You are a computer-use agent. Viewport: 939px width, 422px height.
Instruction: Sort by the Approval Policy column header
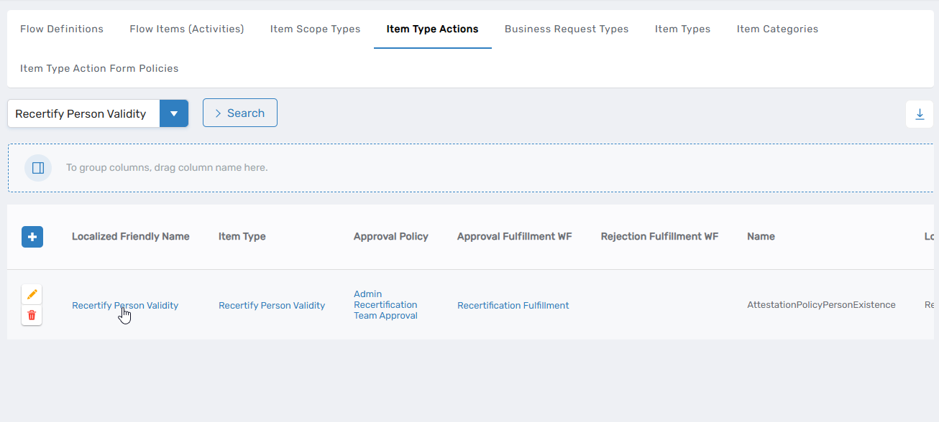click(390, 237)
